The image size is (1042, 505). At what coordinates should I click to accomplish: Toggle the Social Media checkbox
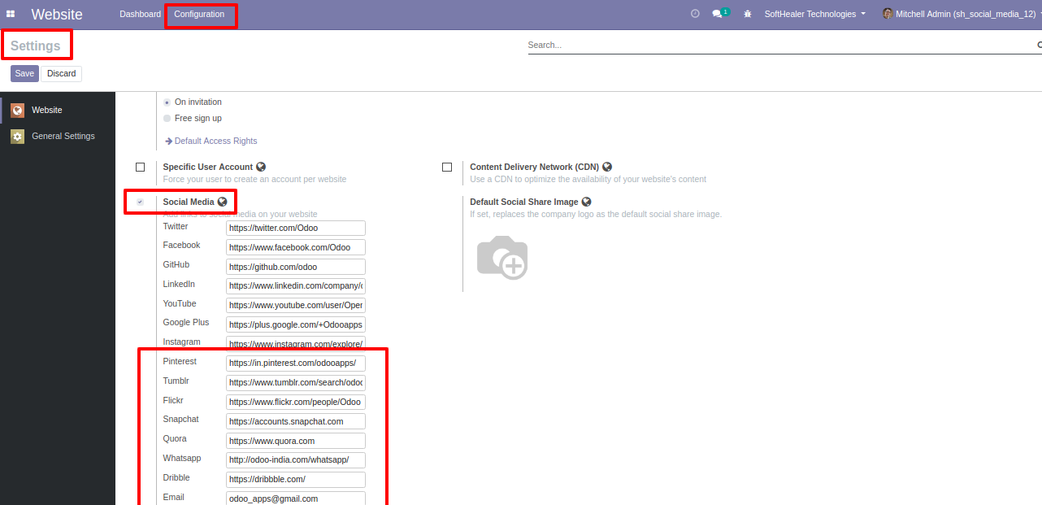141,202
